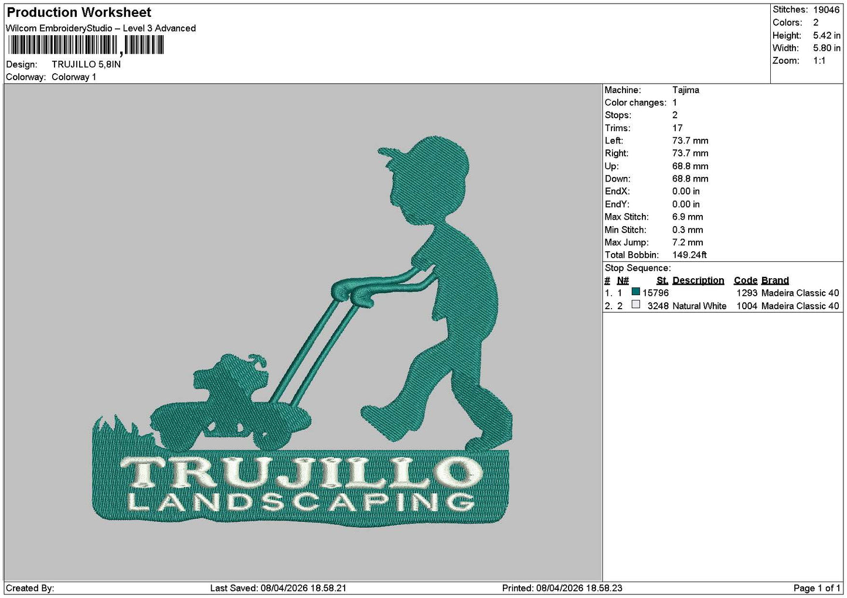The width and height of the screenshot is (847, 598).
Task: Click the Machine value 'Tajima'
Action: coord(686,90)
